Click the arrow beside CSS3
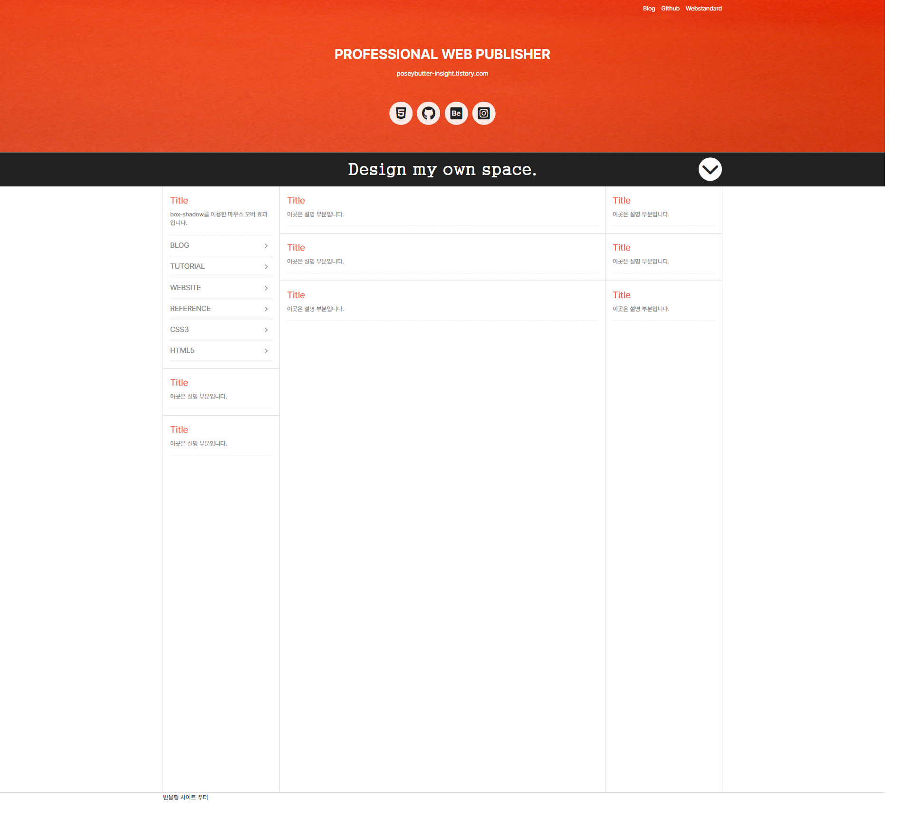The image size is (903, 818). click(266, 330)
